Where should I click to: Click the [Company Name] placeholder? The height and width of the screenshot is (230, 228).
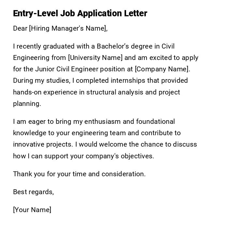(162, 69)
